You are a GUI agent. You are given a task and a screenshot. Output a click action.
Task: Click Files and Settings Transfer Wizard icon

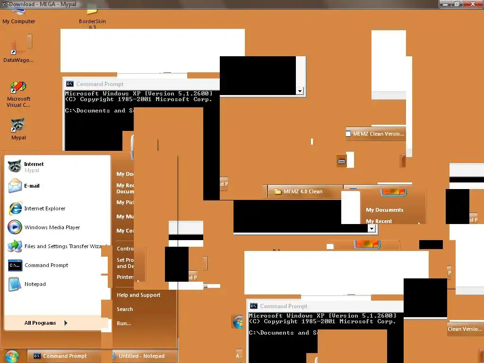point(15,246)
